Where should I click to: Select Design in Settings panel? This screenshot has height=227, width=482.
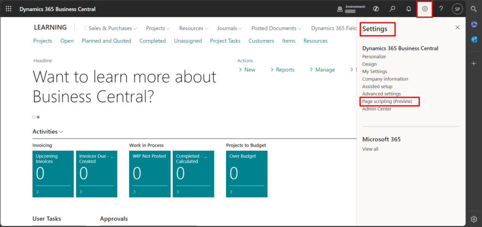[369, 64]
